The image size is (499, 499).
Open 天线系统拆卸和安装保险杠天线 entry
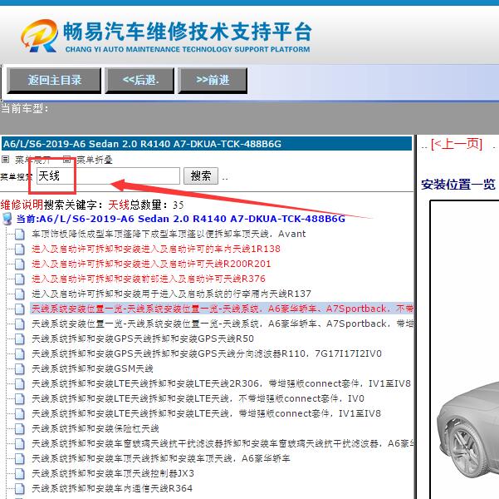coord(95,429)
